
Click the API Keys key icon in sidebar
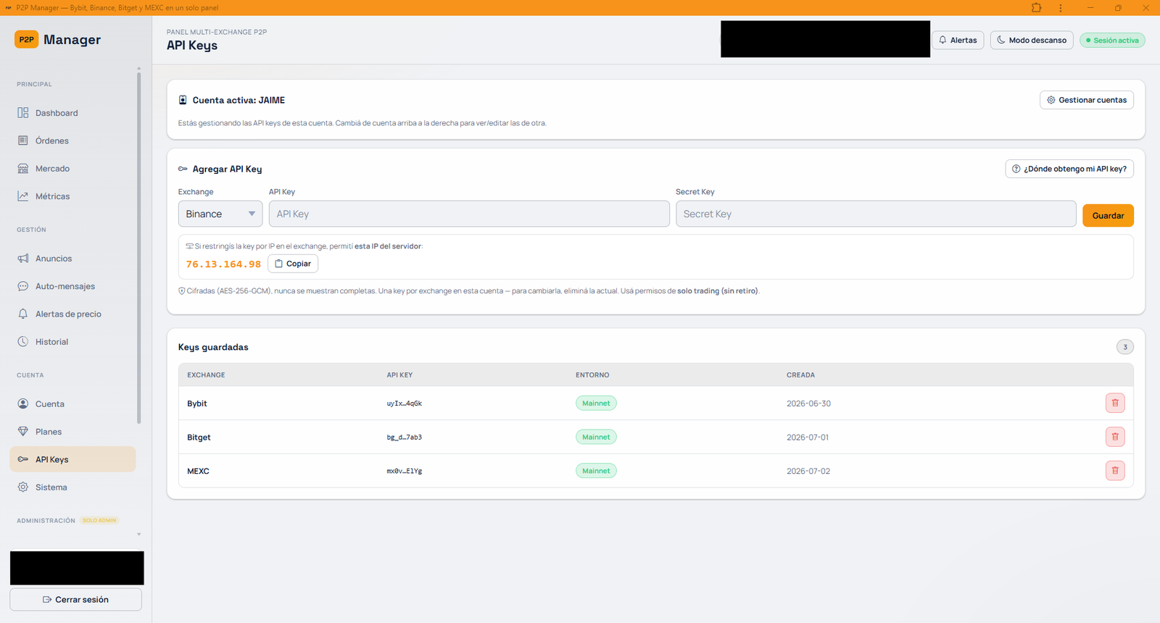[x=23, y=459]
